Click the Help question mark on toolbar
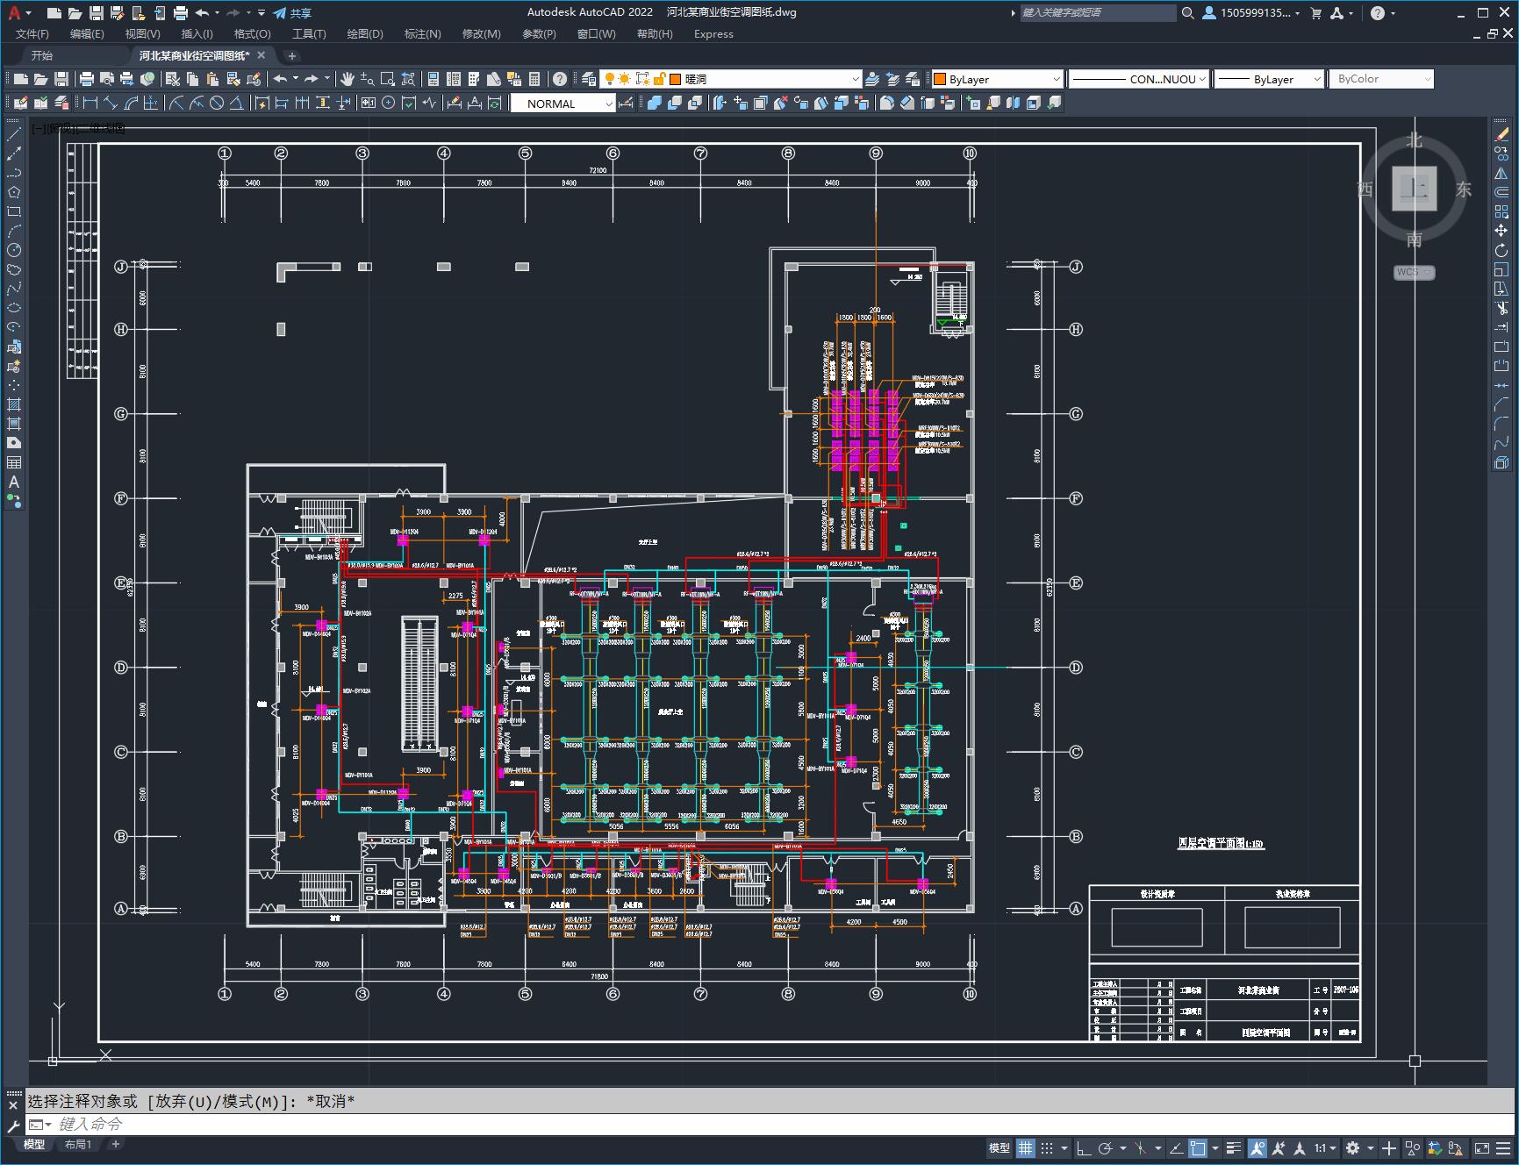Viewport: 1519px width, 1165px height. coord(560,79)
